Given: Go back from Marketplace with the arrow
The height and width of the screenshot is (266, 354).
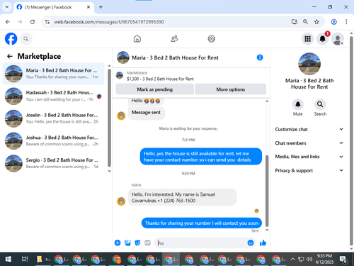Looking at the screenshot, I should pyautogui.click(x=10, y=56).
